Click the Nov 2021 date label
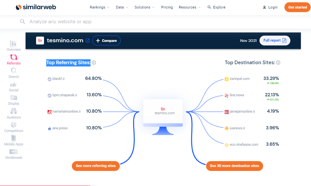Image resolution: width=311 pixels, height=186 pixels. pos(248,41)
